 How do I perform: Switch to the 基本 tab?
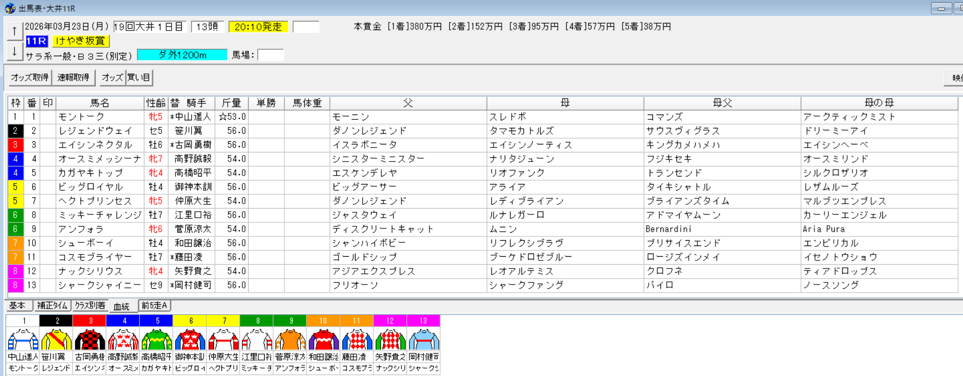tap(18, 305)
